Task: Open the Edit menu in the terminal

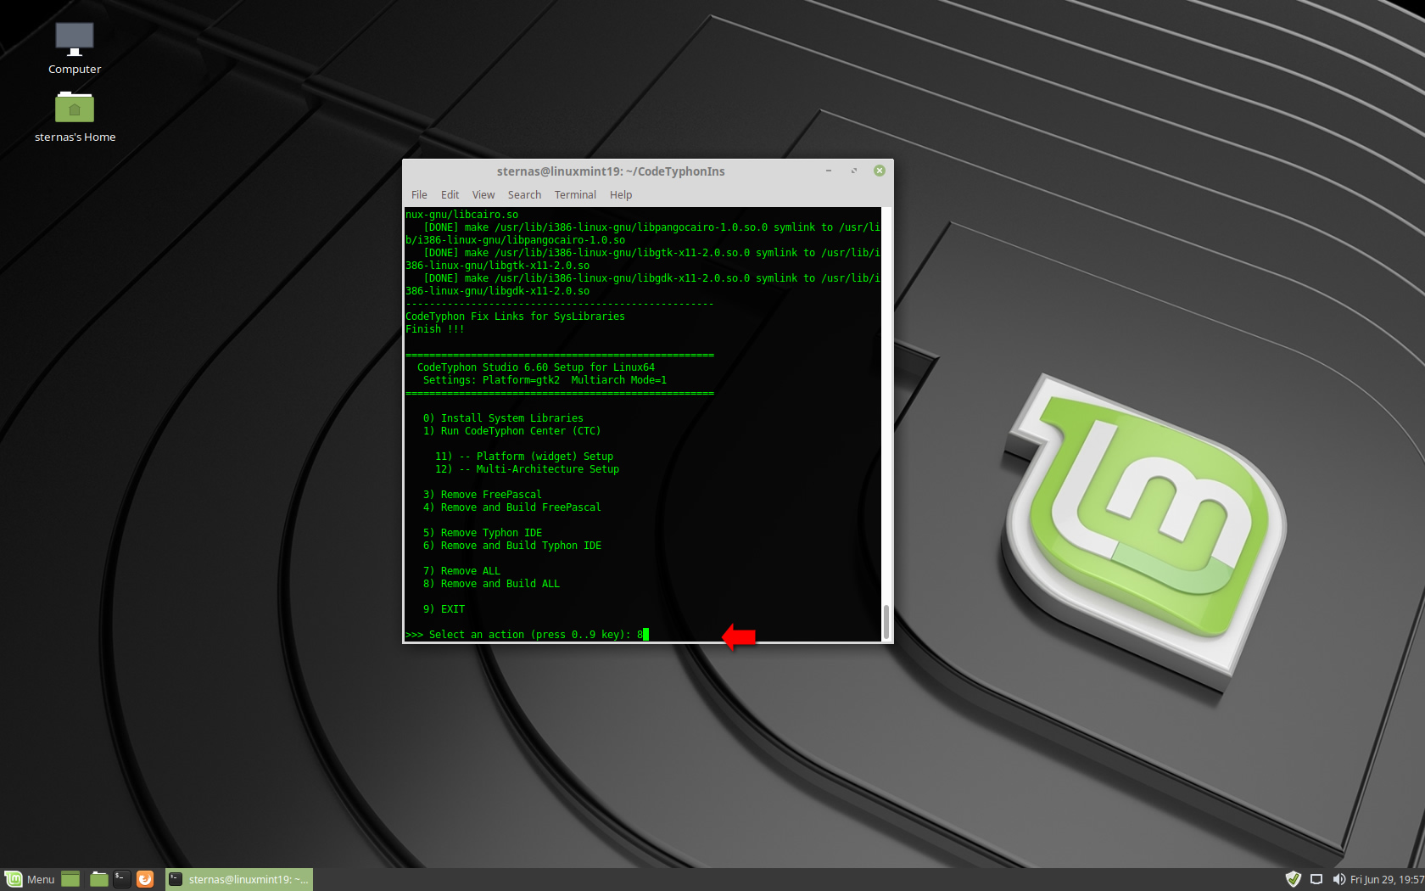Action: (x=450, y=195)
